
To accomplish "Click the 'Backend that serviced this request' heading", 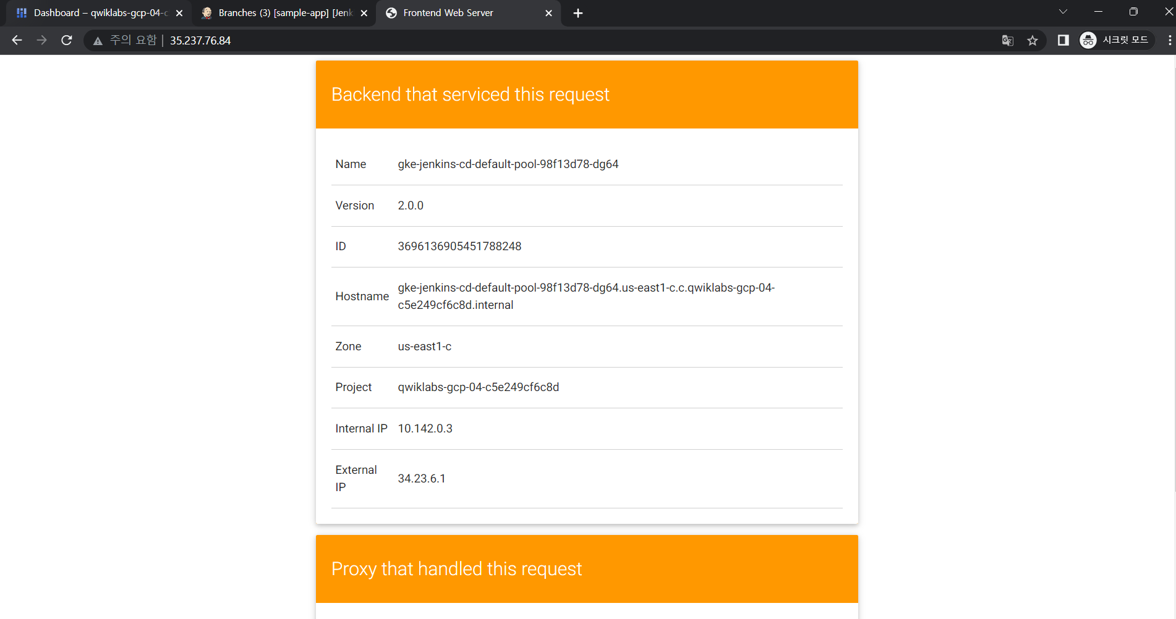I will tap(470, 95).
